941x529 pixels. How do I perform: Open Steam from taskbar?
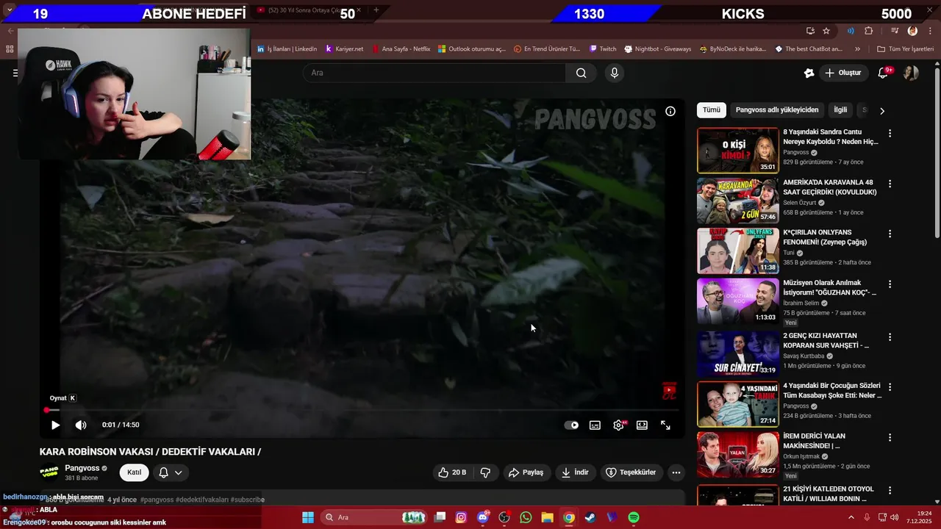coord(590,517)
